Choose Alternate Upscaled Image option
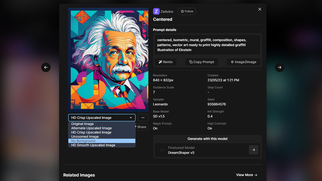Image resolution: width=322 pixels, height=181 pixels. point(102,128)
